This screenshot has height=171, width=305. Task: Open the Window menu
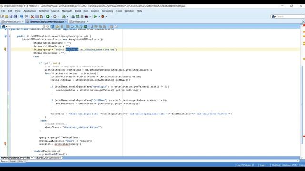pos(129,11)
